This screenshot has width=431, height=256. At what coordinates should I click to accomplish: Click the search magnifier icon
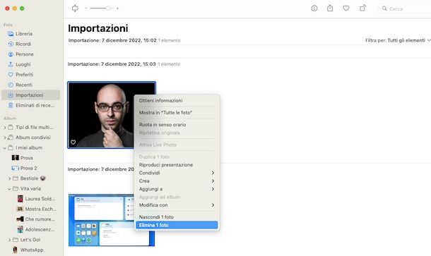click(x=384, y=8)
